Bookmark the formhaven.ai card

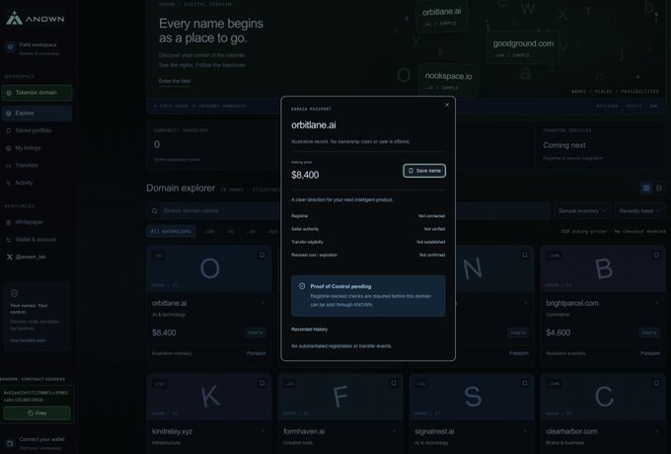click(x=394, y=383)
